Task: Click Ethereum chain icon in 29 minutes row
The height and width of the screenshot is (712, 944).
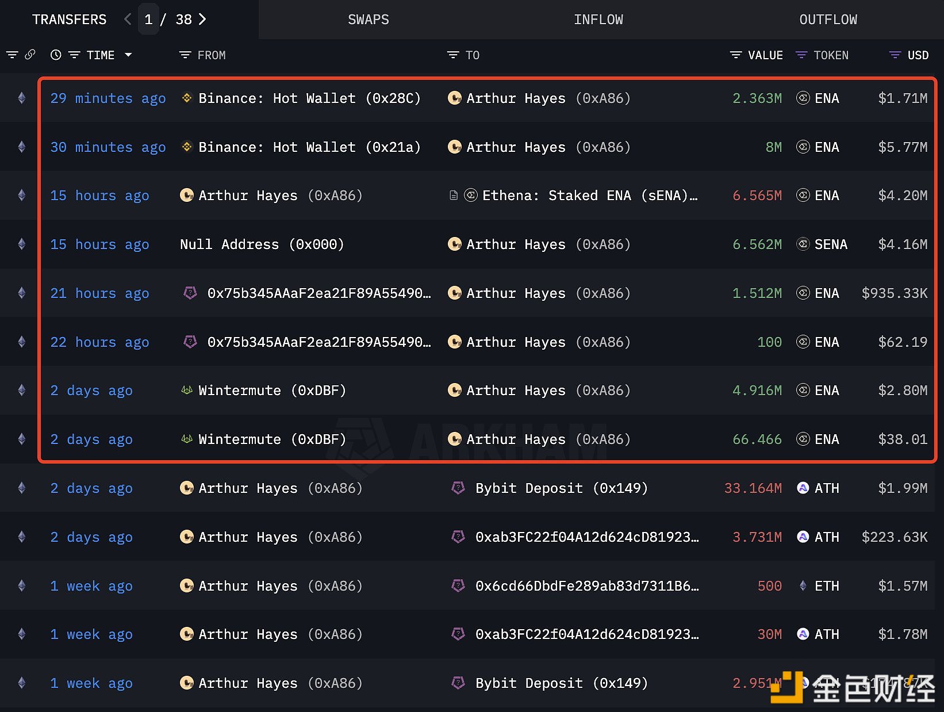Action: pyautogui.click(x=22, y=98)
